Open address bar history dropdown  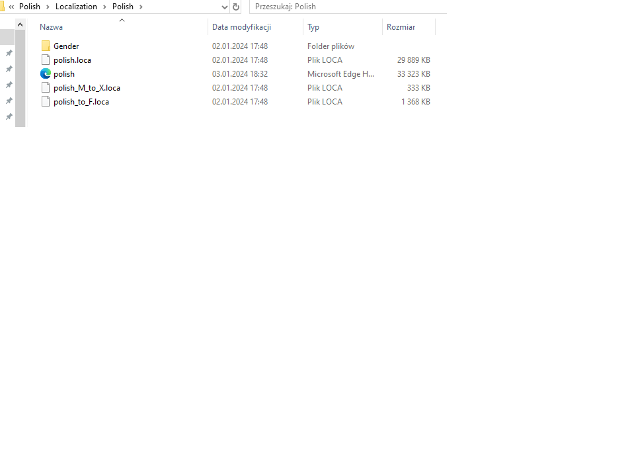(225, 7)
